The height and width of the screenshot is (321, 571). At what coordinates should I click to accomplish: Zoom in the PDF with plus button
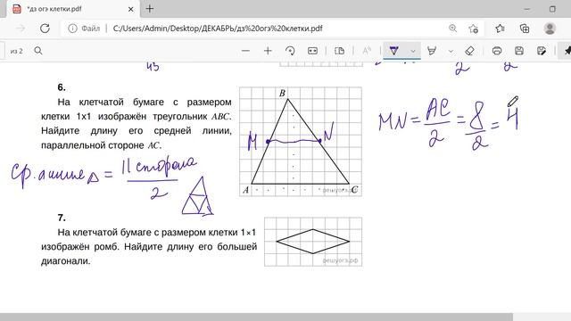pyautogui.click(x=268, y=51)
